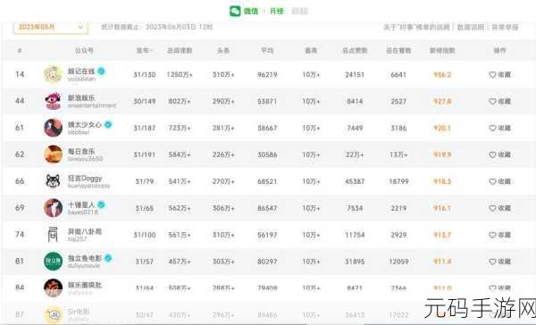Click the 927.8 index score
This screenshot has width=536, height=325.
pos(442,101)
